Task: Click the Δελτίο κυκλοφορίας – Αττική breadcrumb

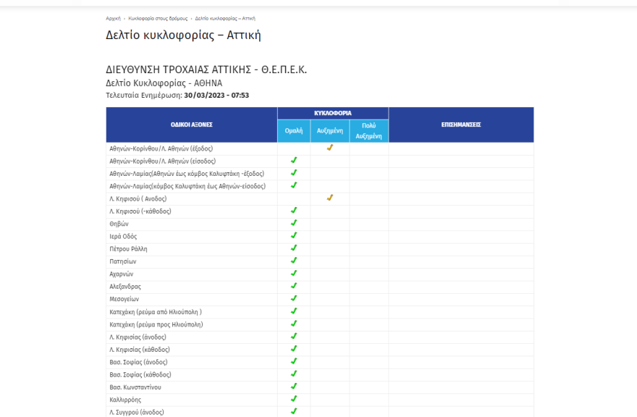Action: 225,18
